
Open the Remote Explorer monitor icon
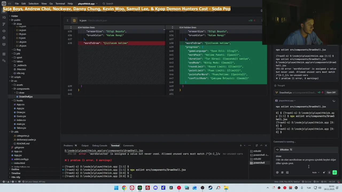click(x=4, y=44)
